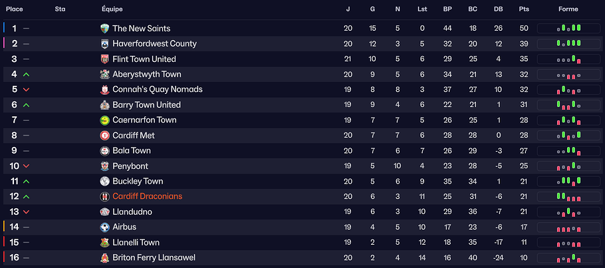Click Caernarfon Town yellow badge
This screenshot has width=605, height=268.
pyautogui.click(x=104, y=120)
